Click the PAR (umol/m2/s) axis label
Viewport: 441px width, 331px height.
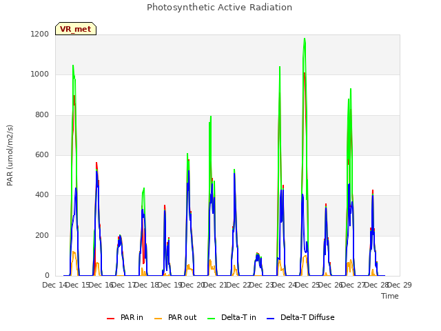tap(10, 155)
